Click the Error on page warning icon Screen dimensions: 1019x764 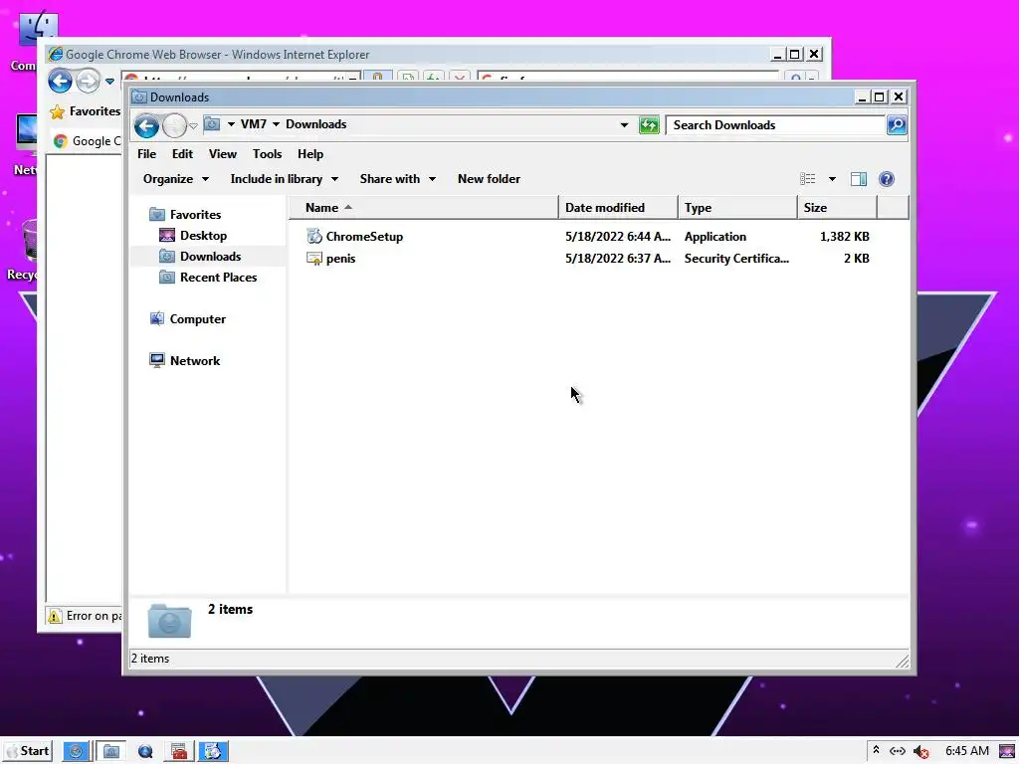(x=55, y=616)
